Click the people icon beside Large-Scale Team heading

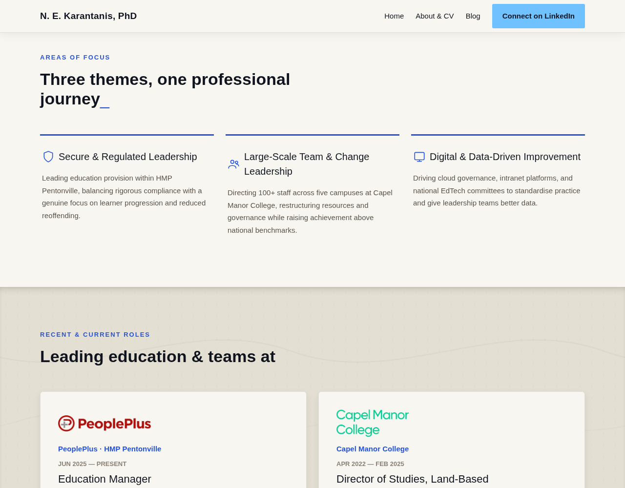point(234,164)
